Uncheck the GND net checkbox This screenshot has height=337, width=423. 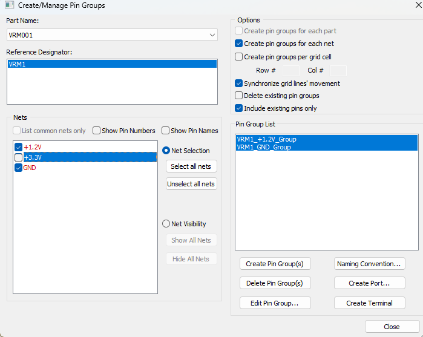click(x=18, y=168)
